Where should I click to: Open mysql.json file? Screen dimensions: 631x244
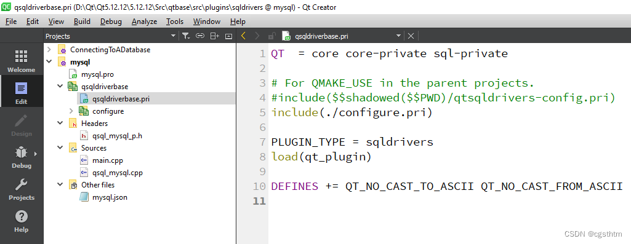[x=110, y=197]
